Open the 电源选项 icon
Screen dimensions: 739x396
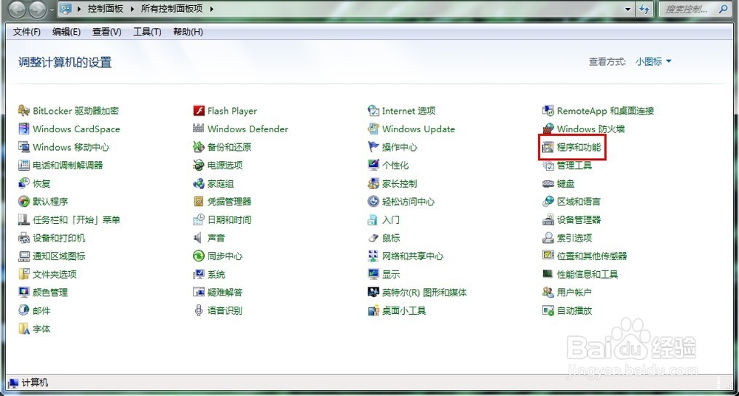(199, 165)
